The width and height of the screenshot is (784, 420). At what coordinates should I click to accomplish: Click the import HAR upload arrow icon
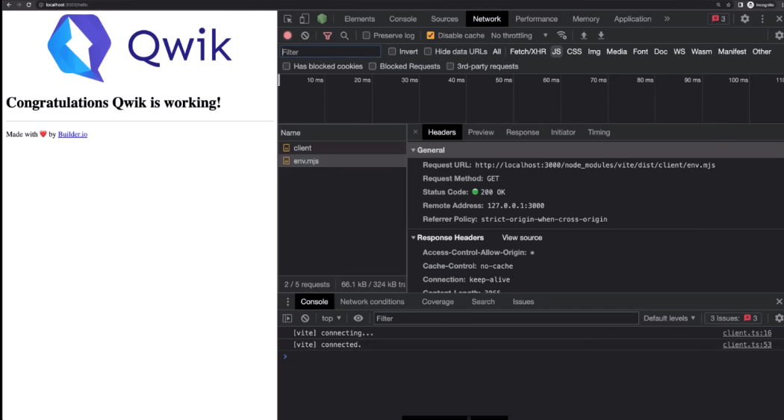coord(584,35)
